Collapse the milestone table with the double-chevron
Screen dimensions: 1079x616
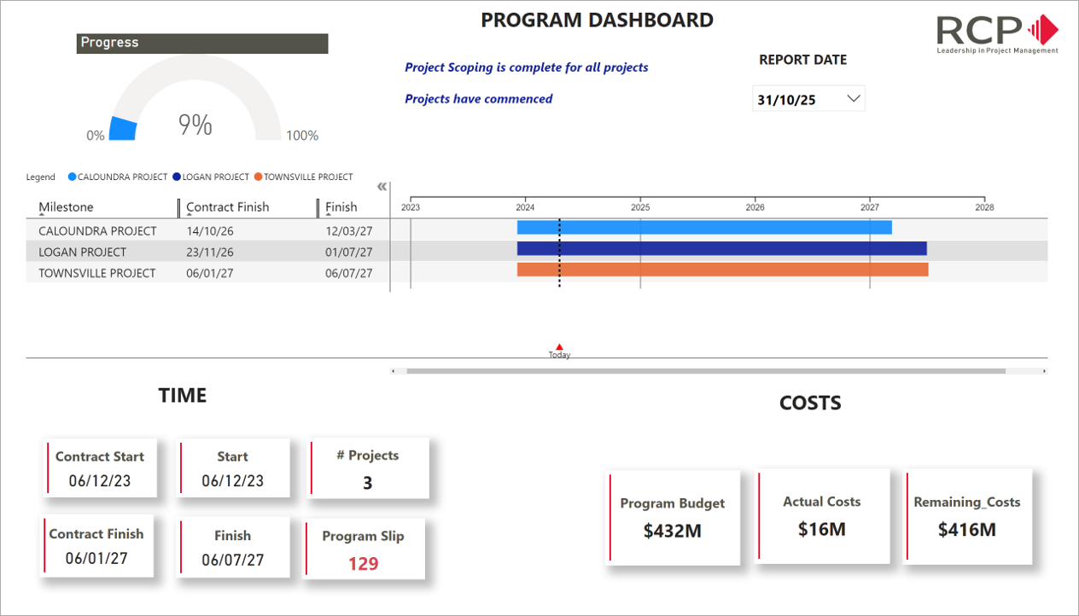tap(381, 186)
